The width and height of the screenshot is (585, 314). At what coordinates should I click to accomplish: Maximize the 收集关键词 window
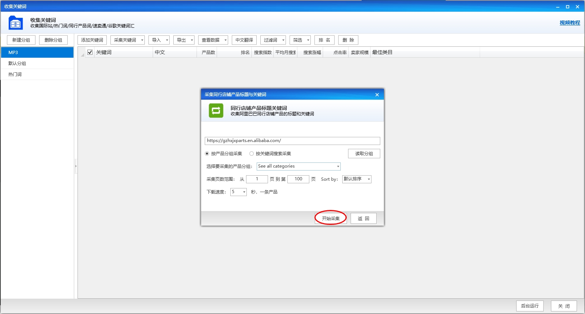[567, 7]
